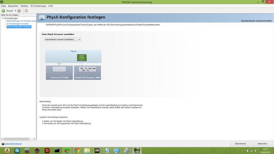This screenshot has width=274, height=154.
Task: Open the PhysX-Prozessor selection dropdown
Action: (63, 39)
